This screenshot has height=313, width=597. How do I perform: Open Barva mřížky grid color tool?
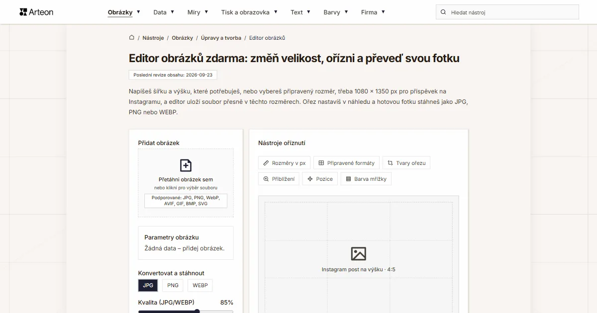coord(366,179)
